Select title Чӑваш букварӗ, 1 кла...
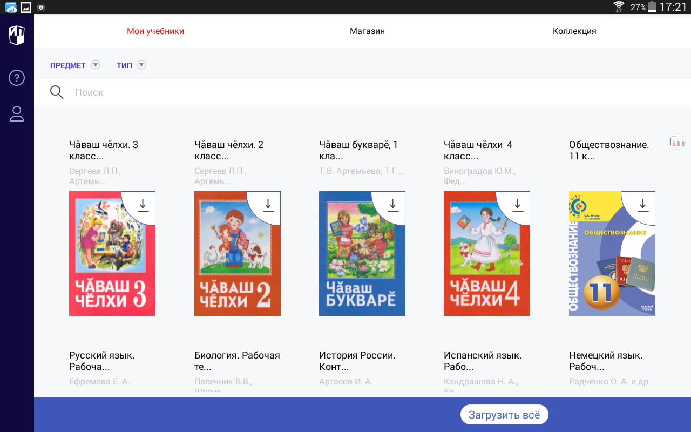 tap(358, 151)
